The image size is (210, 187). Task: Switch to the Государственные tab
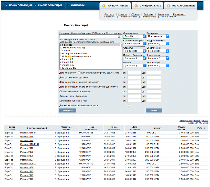[x=181, y=6]
